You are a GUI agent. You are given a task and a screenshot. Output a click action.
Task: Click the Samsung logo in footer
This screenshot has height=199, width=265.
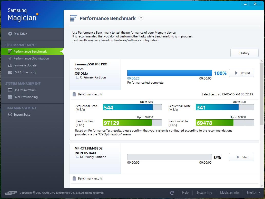(11, 193)
